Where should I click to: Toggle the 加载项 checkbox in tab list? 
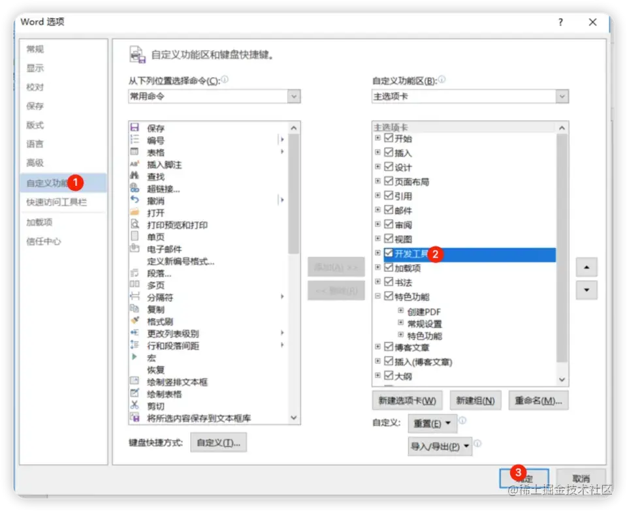click(x=389, y=268)
